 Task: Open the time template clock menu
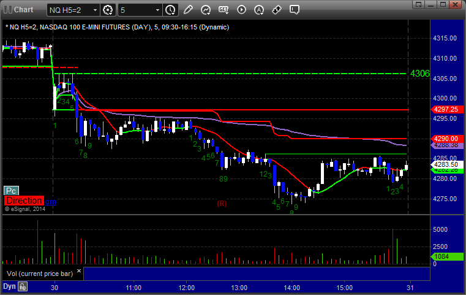[x=170, y=10]
